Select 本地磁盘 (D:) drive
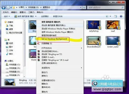129x94 pixels. (x=13, y=68)
